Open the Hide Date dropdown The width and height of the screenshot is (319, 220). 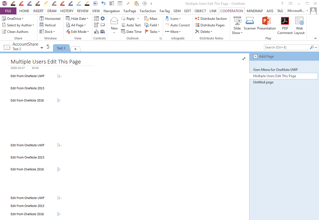pyautogui.click(x=87, y=19)
